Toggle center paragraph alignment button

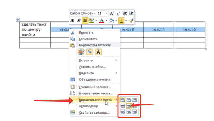(85, 21)
